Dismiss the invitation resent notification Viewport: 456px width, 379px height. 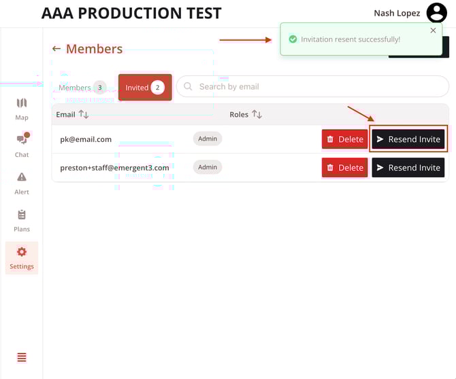tap(434, 31)
